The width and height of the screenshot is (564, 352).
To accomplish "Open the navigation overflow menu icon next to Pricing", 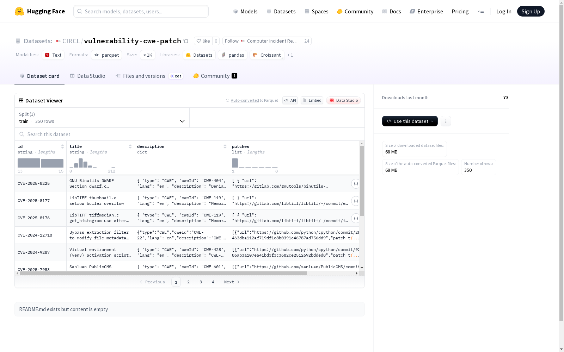I will pos(480,11).
